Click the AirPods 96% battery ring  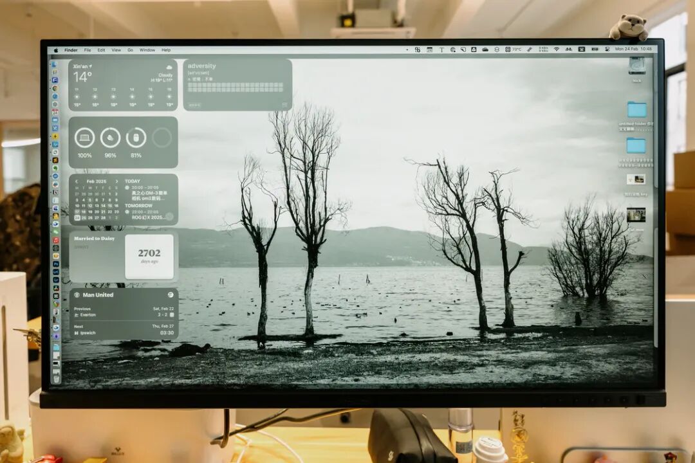pyautogui.click(x=111, y=138)
